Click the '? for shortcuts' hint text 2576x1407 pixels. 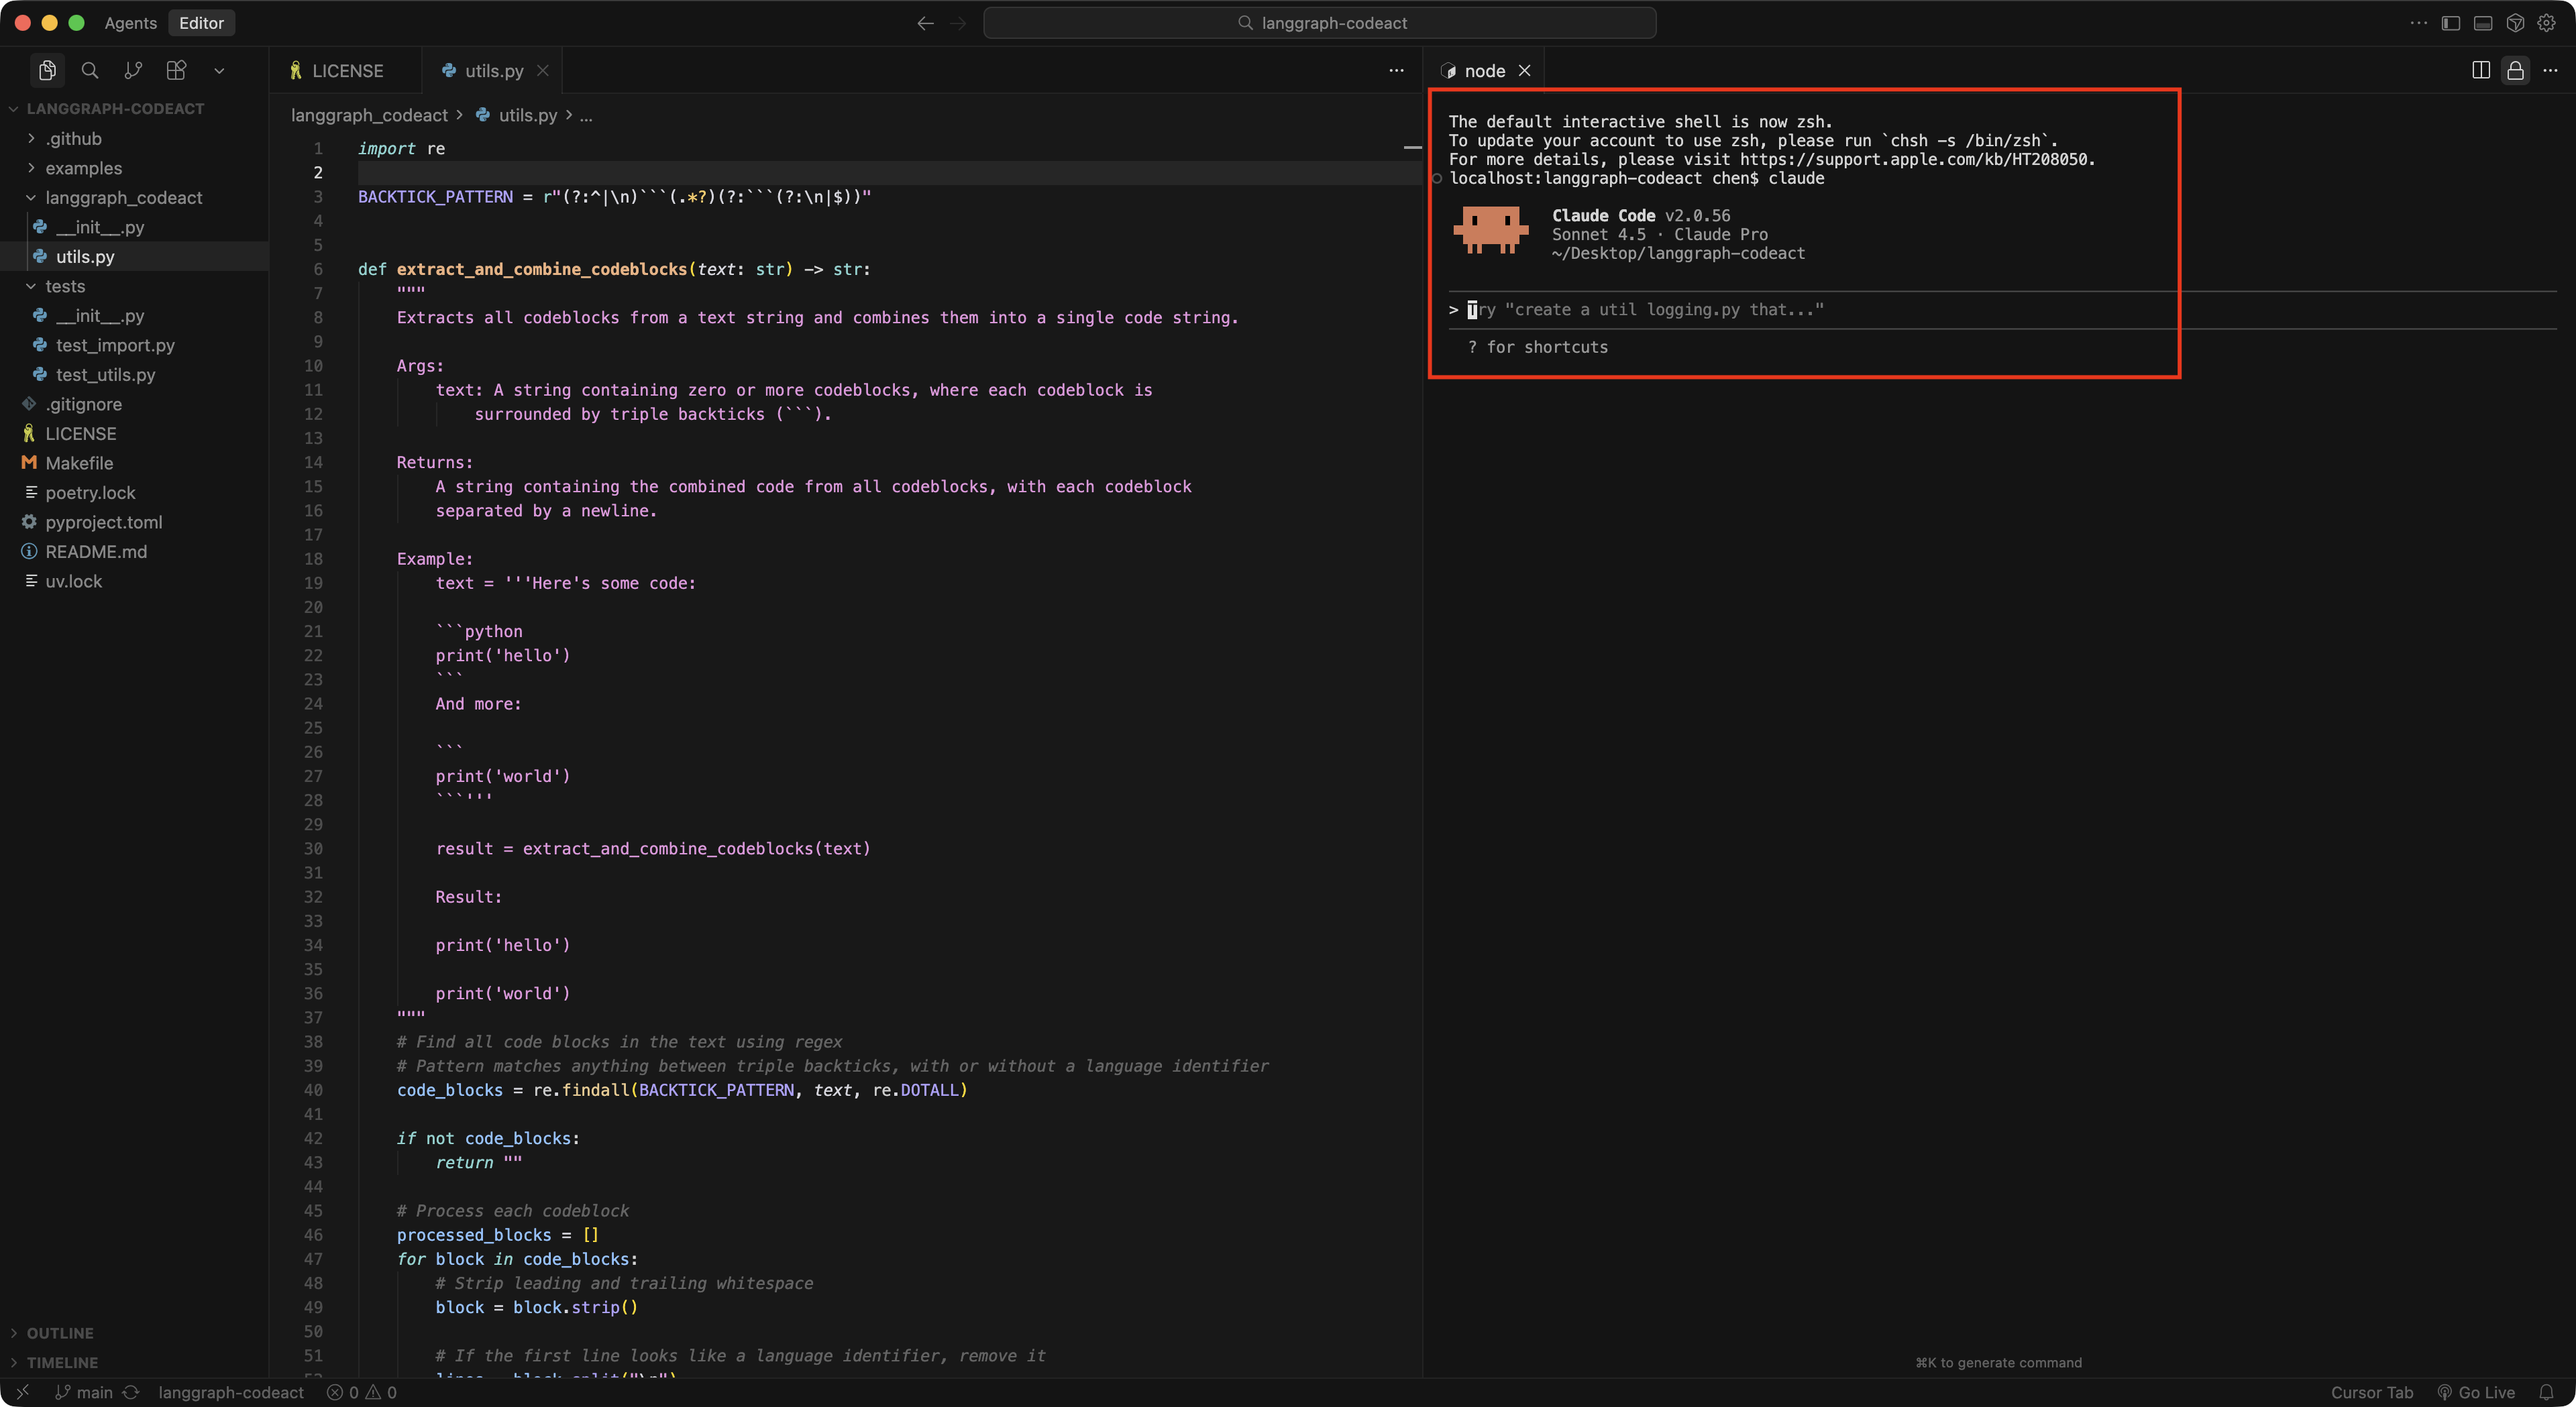(1538, 347)
